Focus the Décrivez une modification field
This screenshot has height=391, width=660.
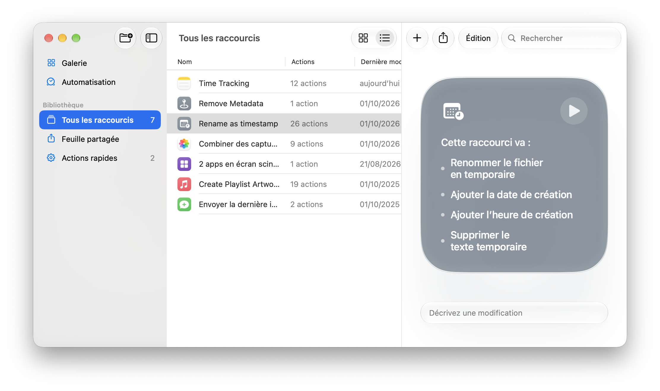coord(514,313)
